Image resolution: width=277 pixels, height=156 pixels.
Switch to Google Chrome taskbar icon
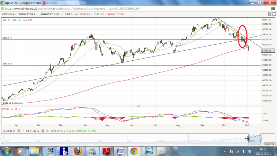[134, 151]
